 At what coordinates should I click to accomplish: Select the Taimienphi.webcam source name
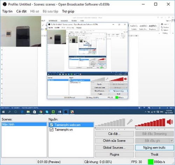tap(68, 125)
